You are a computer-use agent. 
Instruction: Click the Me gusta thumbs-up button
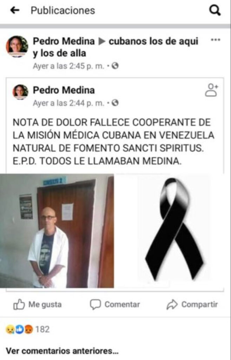coord(37,304)
